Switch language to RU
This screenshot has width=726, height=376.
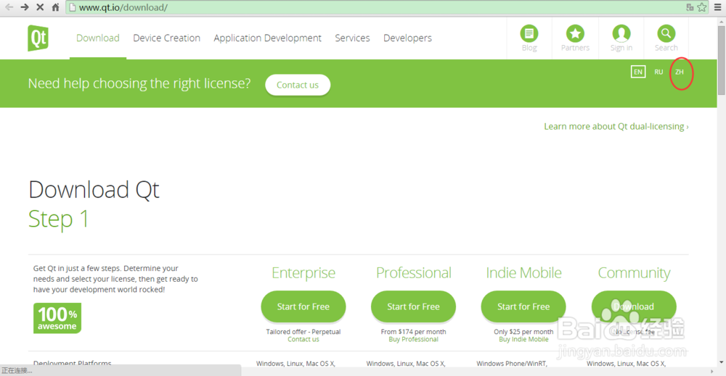coord(658,72)
